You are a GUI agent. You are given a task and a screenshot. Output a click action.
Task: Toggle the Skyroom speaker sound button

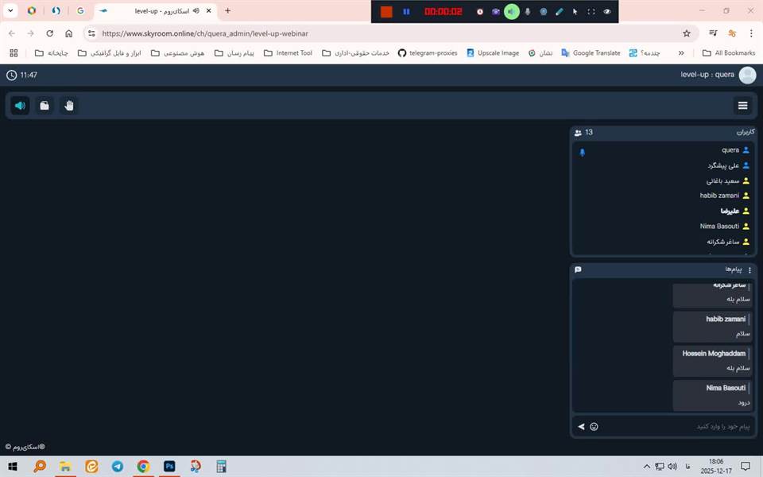point(20,106)
